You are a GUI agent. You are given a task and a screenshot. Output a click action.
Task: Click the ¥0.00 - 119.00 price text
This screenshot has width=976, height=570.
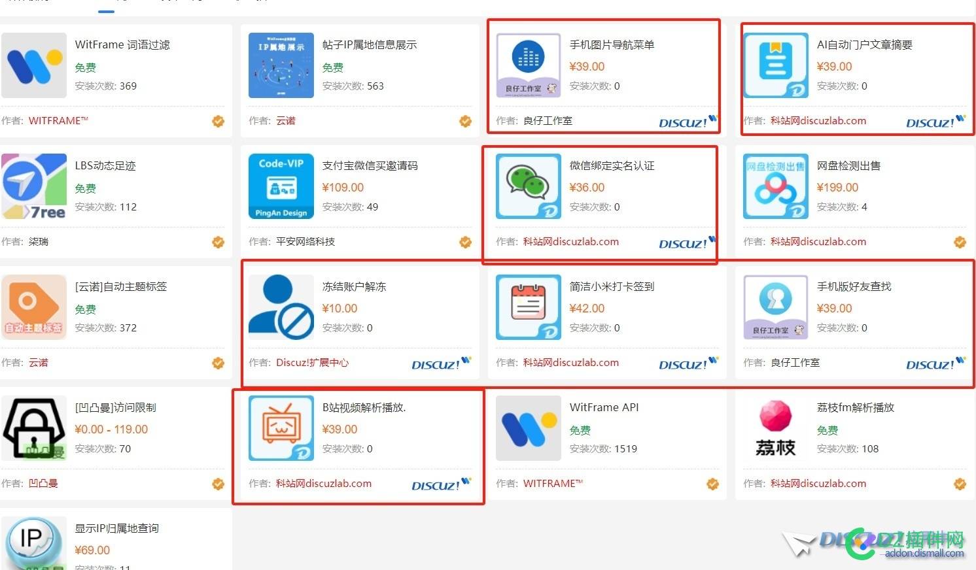click(111, 429)
